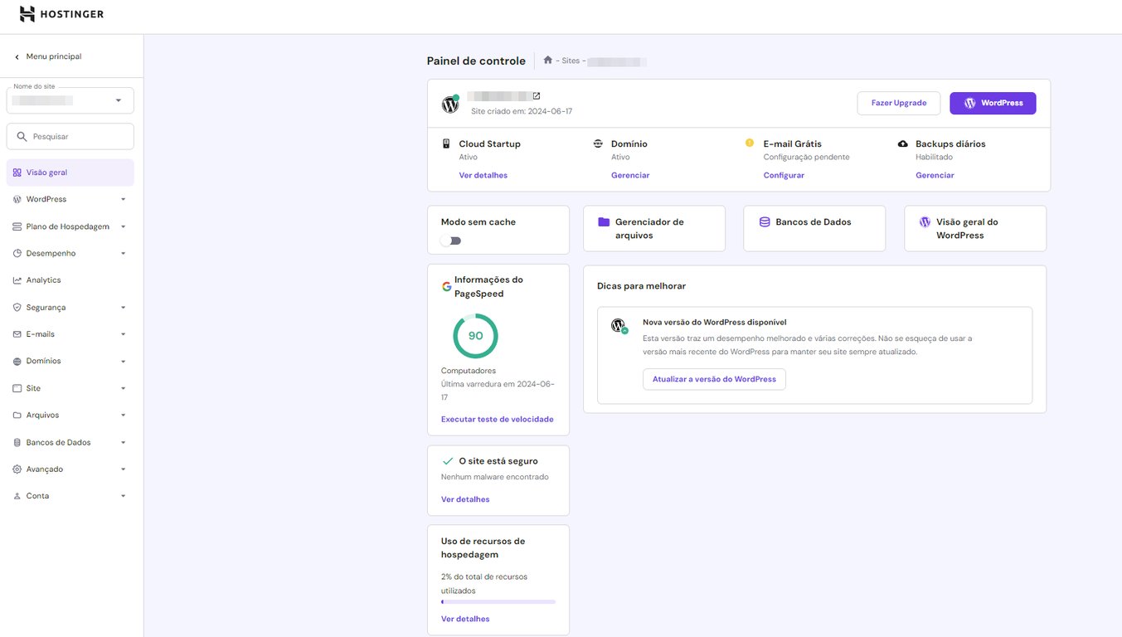Click Atualizar a versão do WordPress
The height and width of the screenshot is (637, 1122).
pos(714,379)
